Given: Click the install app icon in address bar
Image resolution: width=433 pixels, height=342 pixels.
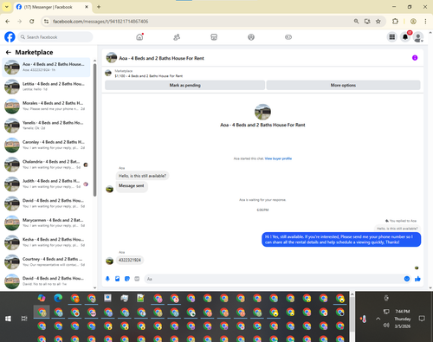Looking at the screenshot, I should point(367,22).
